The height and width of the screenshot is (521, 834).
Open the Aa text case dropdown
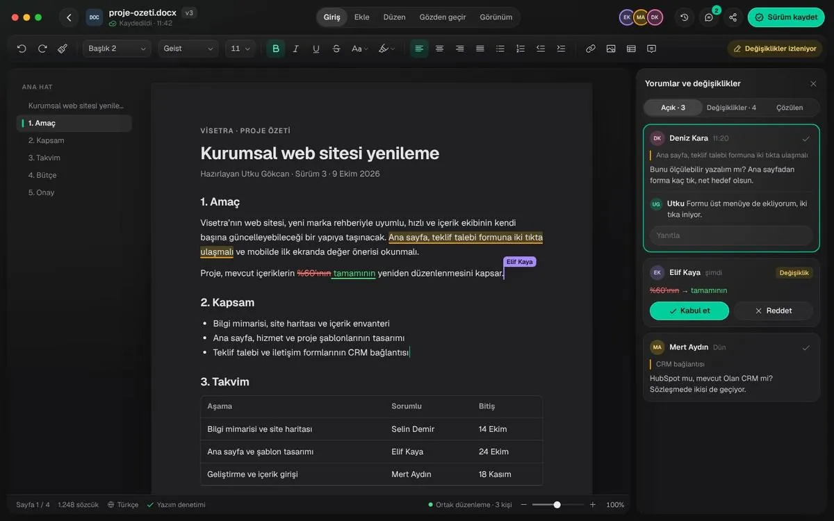coord(359,49)
